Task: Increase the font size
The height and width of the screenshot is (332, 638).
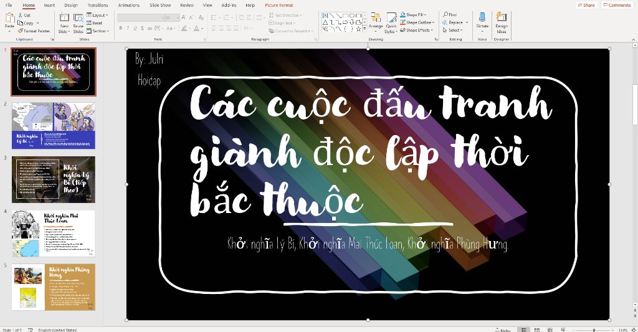Action: (x=184, y=17)
